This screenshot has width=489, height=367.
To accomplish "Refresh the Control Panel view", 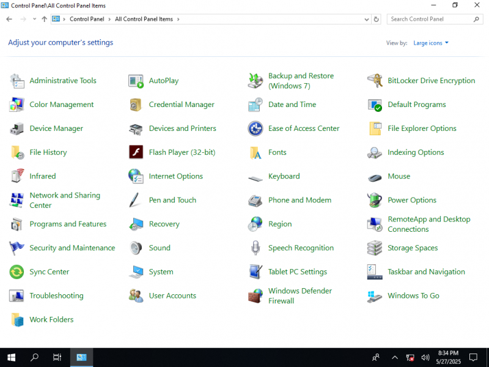I will click(x=376, y=20).
